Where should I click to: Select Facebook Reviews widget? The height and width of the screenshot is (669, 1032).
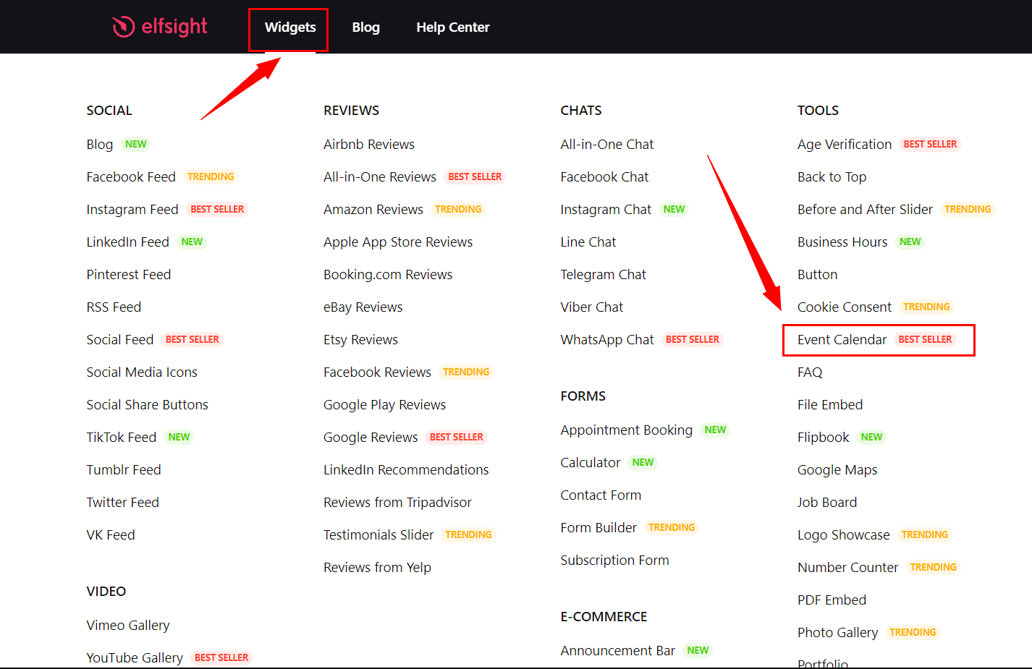point(377,372)
